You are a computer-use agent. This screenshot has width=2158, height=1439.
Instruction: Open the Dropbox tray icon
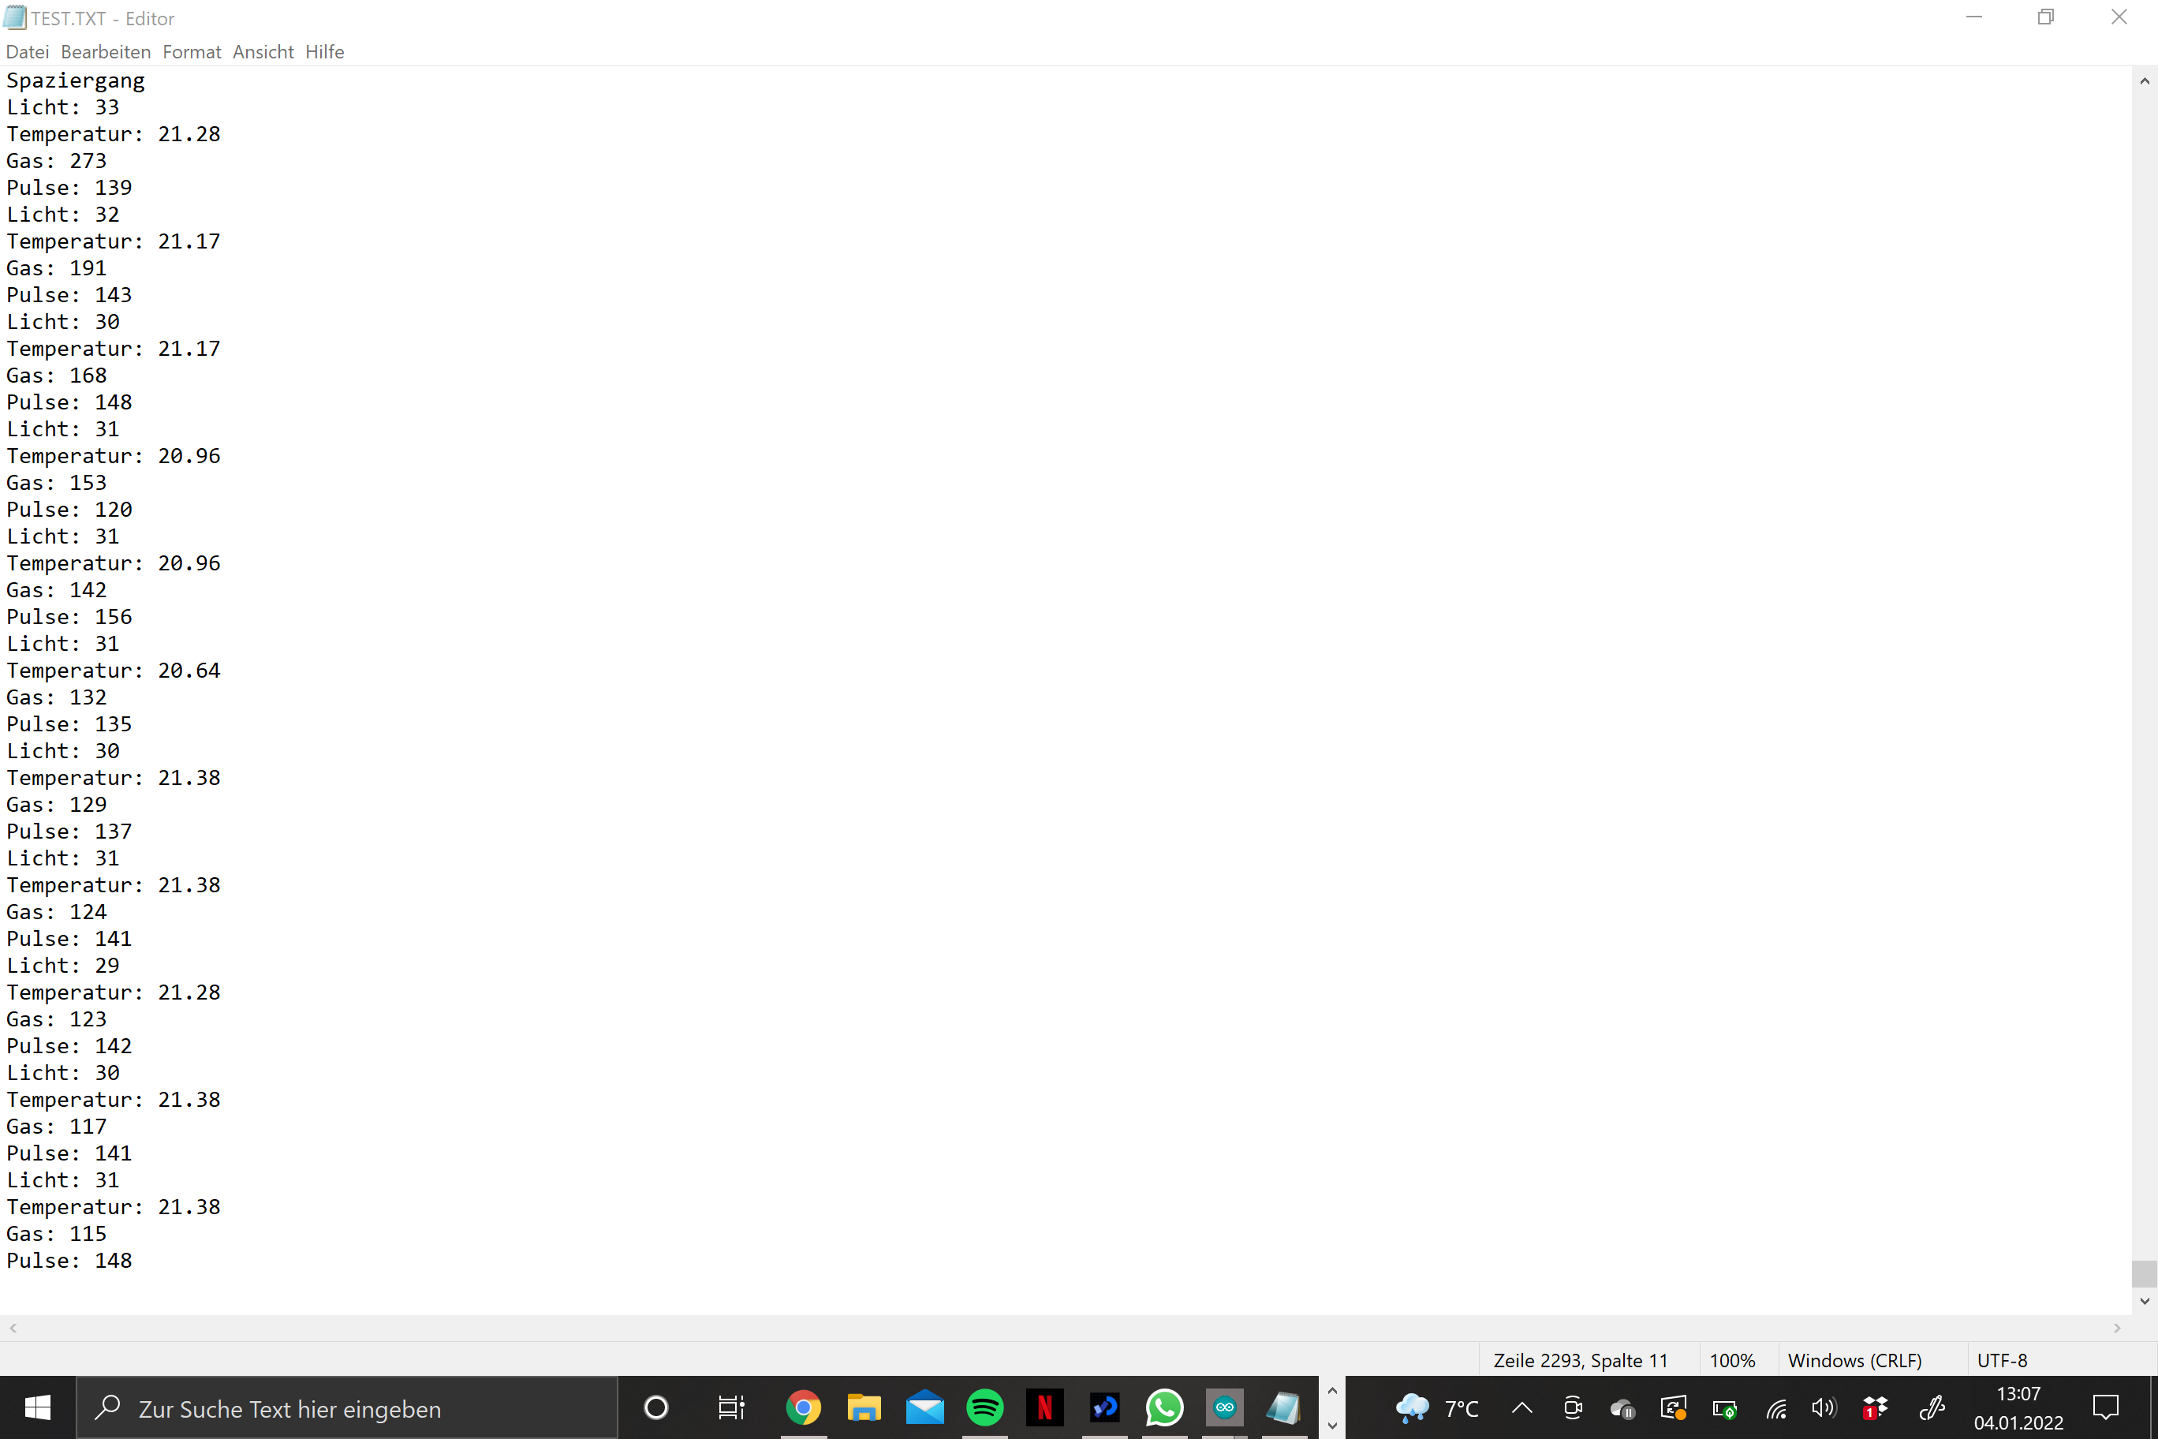[1876, 1407]
